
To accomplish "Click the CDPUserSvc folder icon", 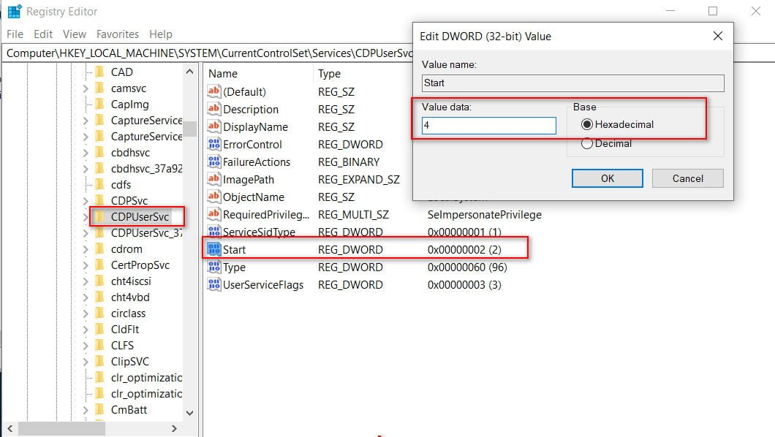I will click(x=99, y=217).
